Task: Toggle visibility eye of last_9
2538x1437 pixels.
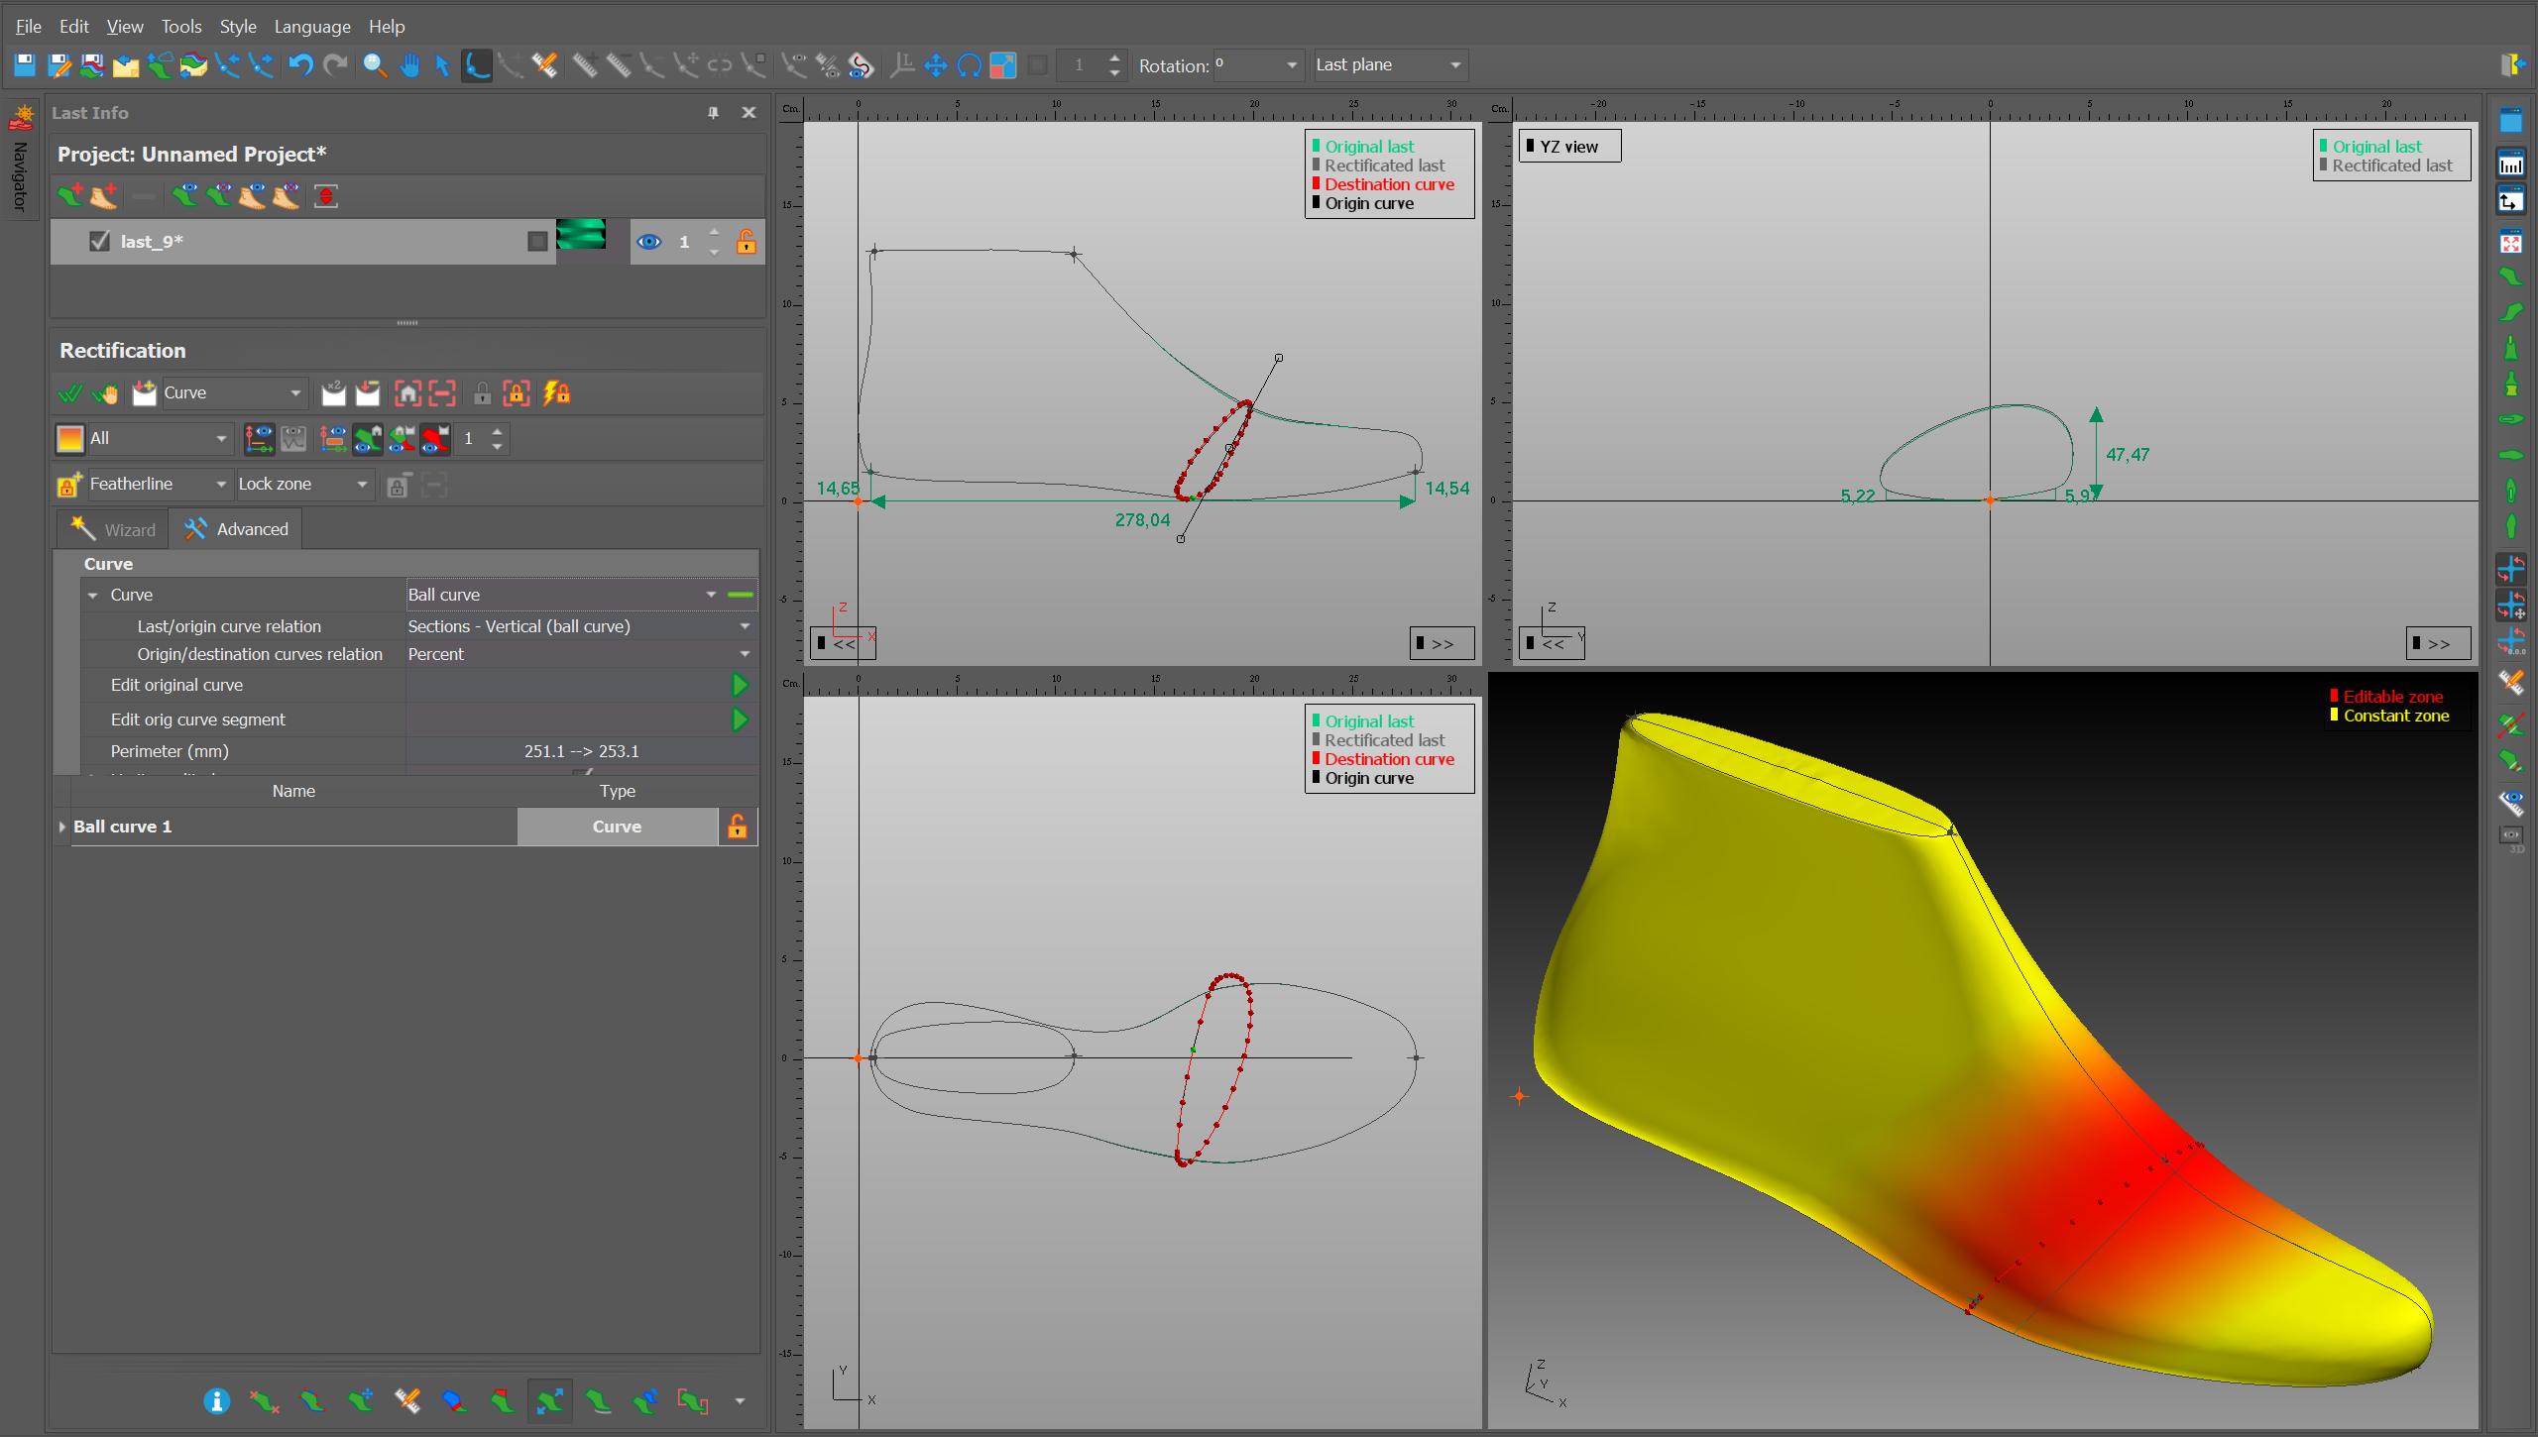Action: (x=649, y=241)
